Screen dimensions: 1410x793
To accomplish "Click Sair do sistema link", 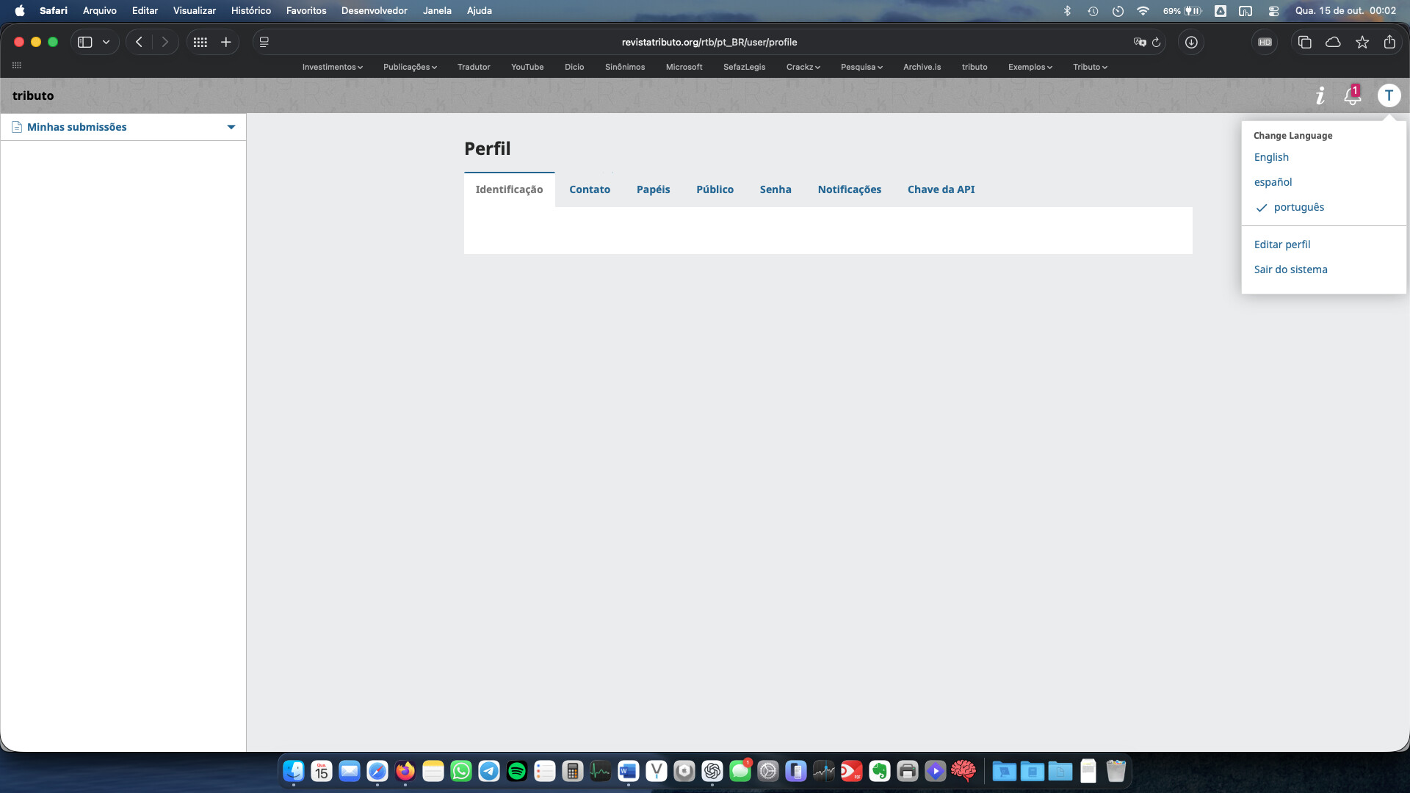I will 1290,269.
